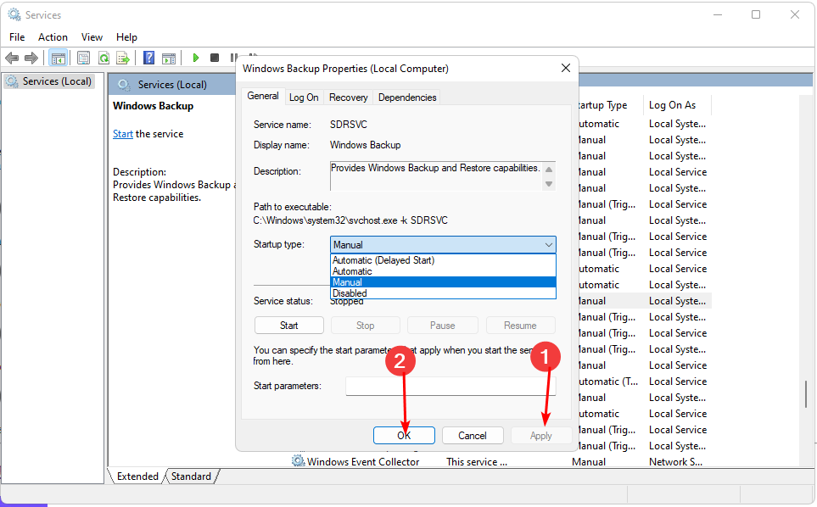
Task: Switch to the Dependencies tab
Action: tap(407, 97)
